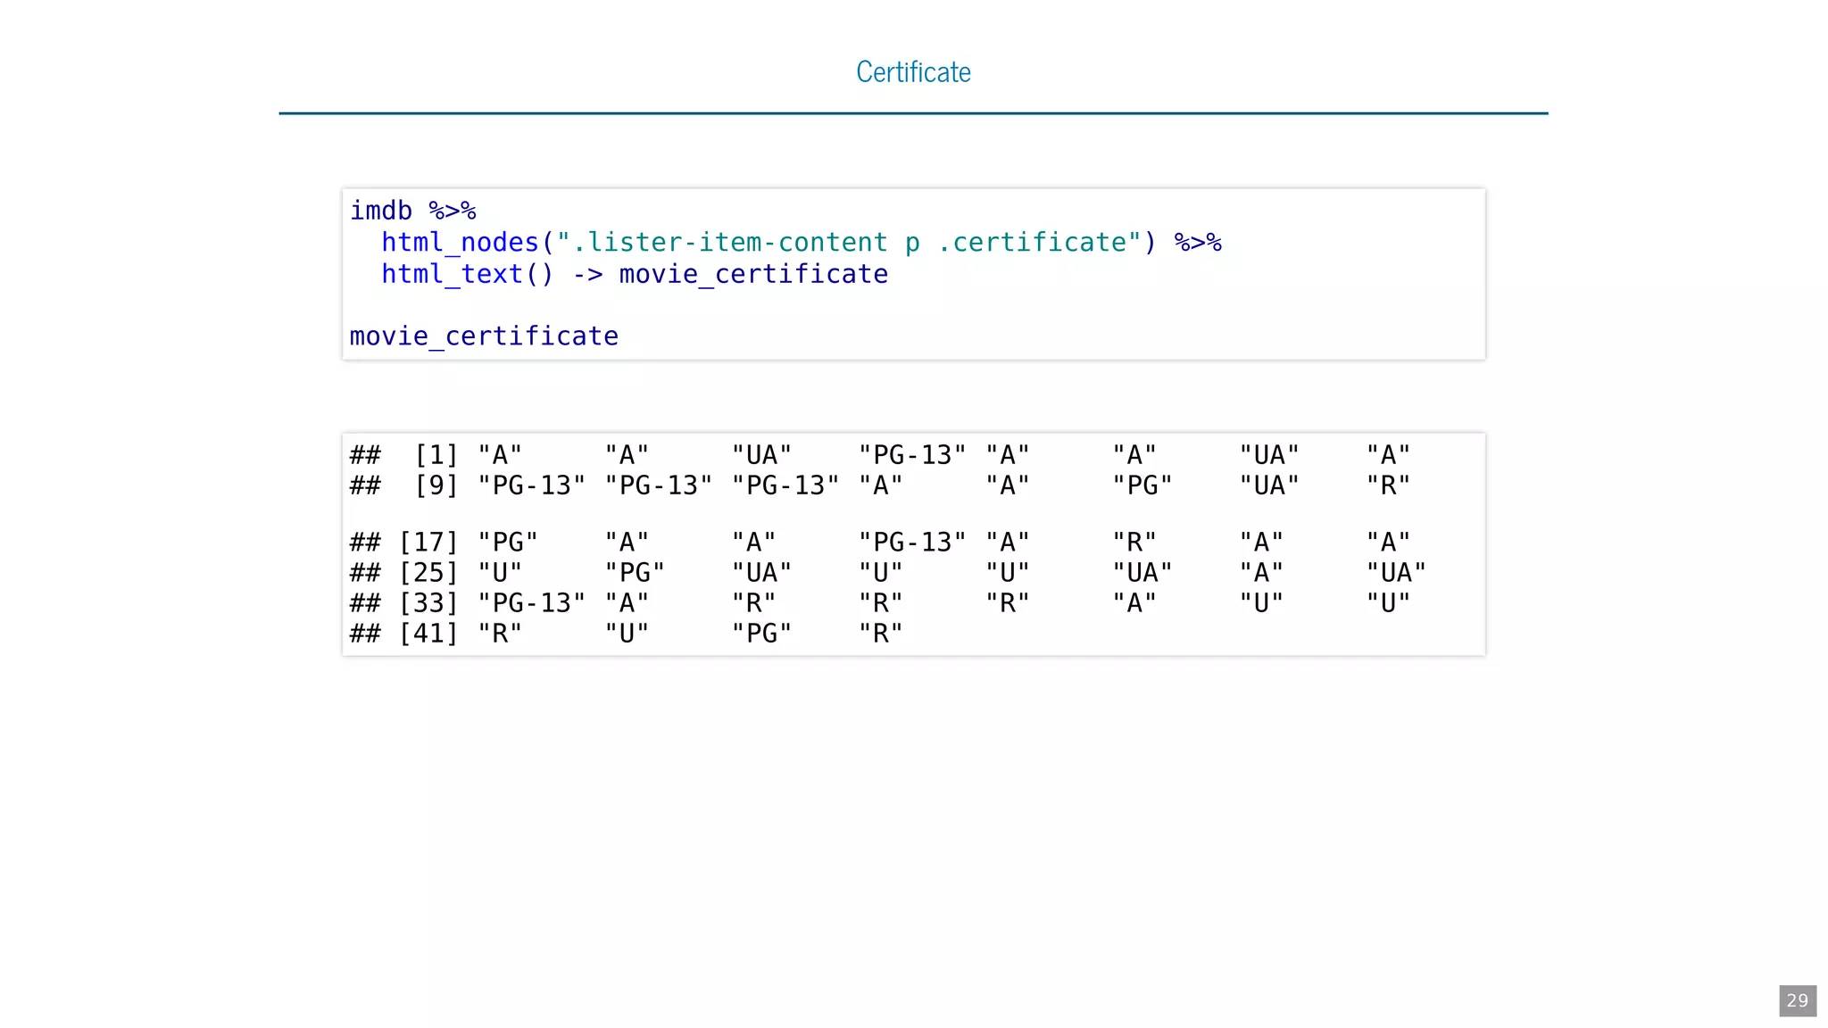Click the "U" first value in row [25]
The height and width of the screenshot is (1028, 1828).
500,573
